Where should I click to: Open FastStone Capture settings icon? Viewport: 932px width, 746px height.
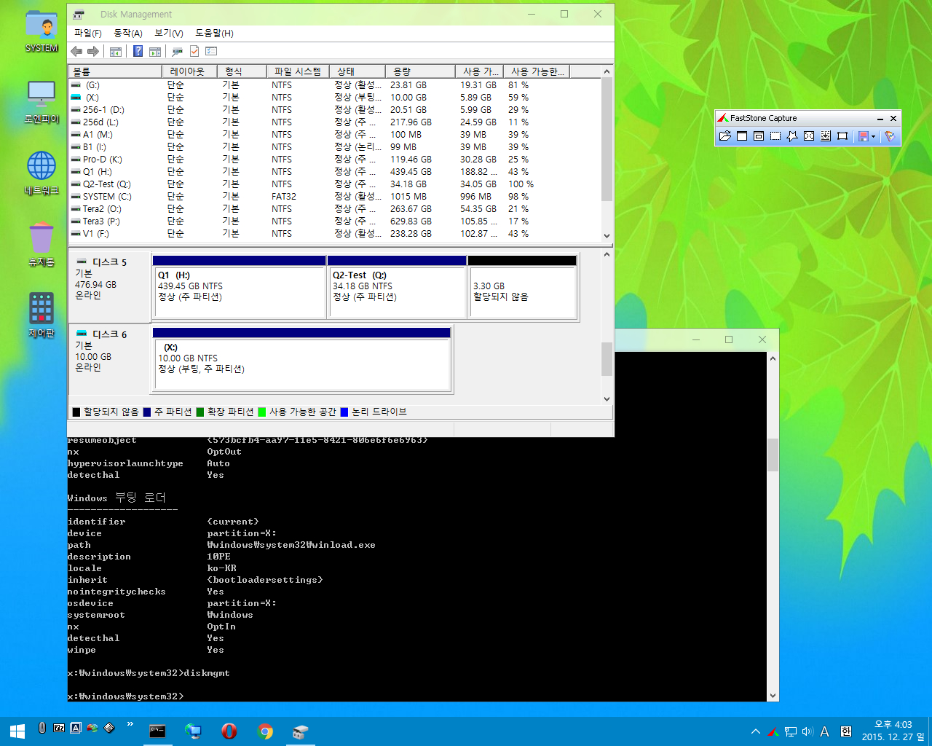tap(890, 136)
